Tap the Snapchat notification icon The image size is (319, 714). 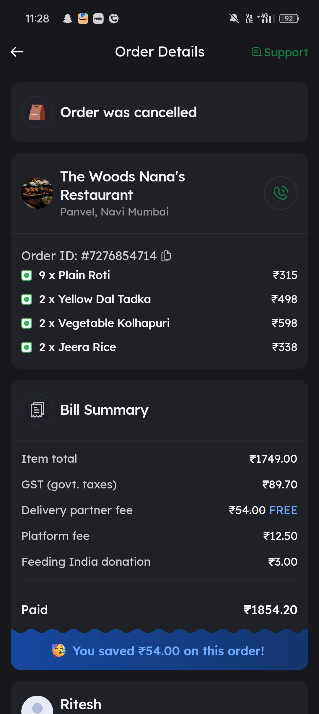tap(68, 19)
